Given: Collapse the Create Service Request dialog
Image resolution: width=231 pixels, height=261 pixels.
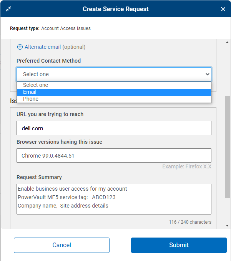Looking at the screenshot, I should pyautogui.click(x=8, y=9).
